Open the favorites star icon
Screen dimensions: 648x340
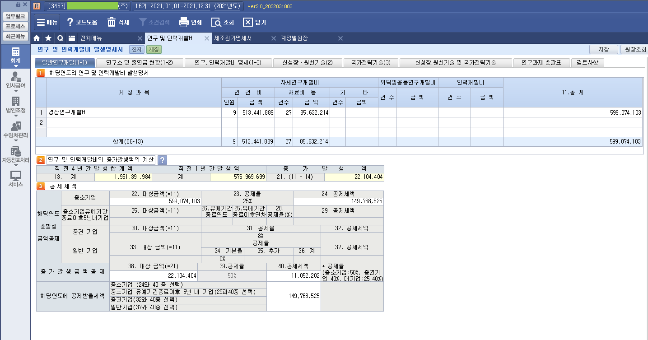click(x=48, y=38)
